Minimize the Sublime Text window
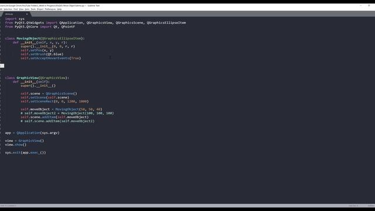375x211 pixels. [x=361, y=5]
